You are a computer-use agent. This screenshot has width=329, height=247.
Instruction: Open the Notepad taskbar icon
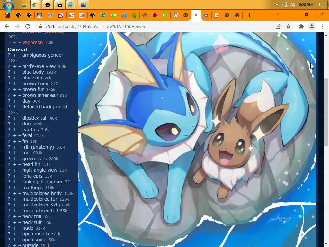[x=70, y=5]
